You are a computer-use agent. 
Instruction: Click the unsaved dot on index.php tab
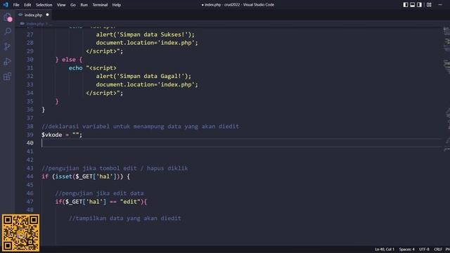pos(47,15)
